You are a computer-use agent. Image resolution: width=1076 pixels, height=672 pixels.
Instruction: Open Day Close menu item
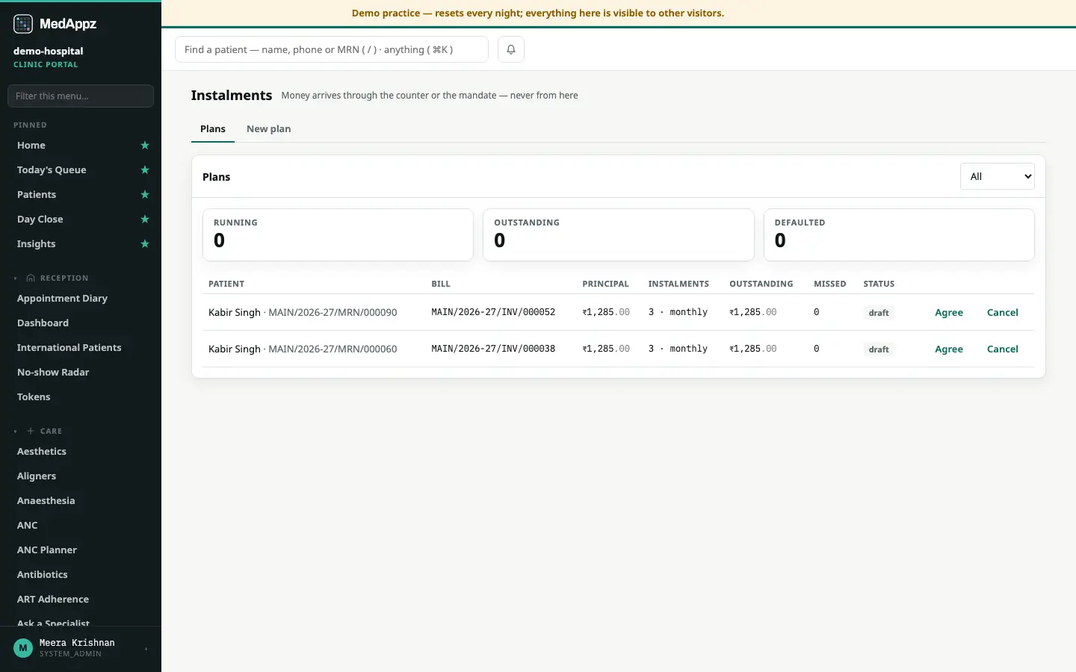tap(40, 220)
